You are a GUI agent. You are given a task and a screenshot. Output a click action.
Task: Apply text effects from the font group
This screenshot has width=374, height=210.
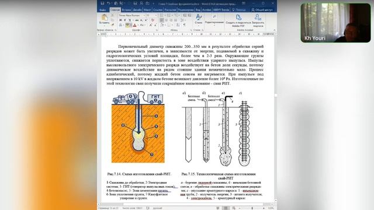120,24
